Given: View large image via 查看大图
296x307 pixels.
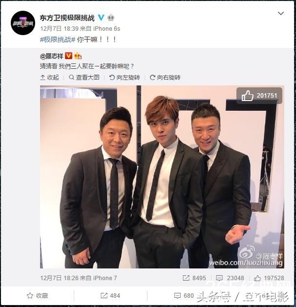Looking at the screenshot, I should (x=84, y=78).
